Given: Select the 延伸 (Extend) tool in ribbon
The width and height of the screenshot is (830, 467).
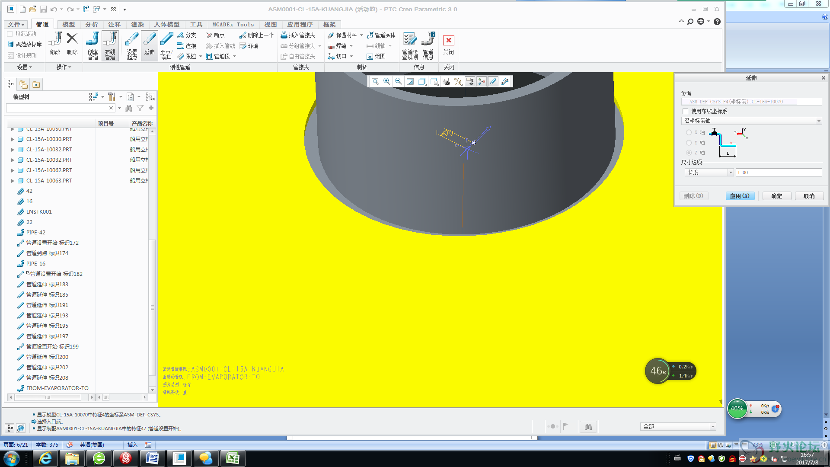Looking at the screenshot, I should click(x=149, y=45).
